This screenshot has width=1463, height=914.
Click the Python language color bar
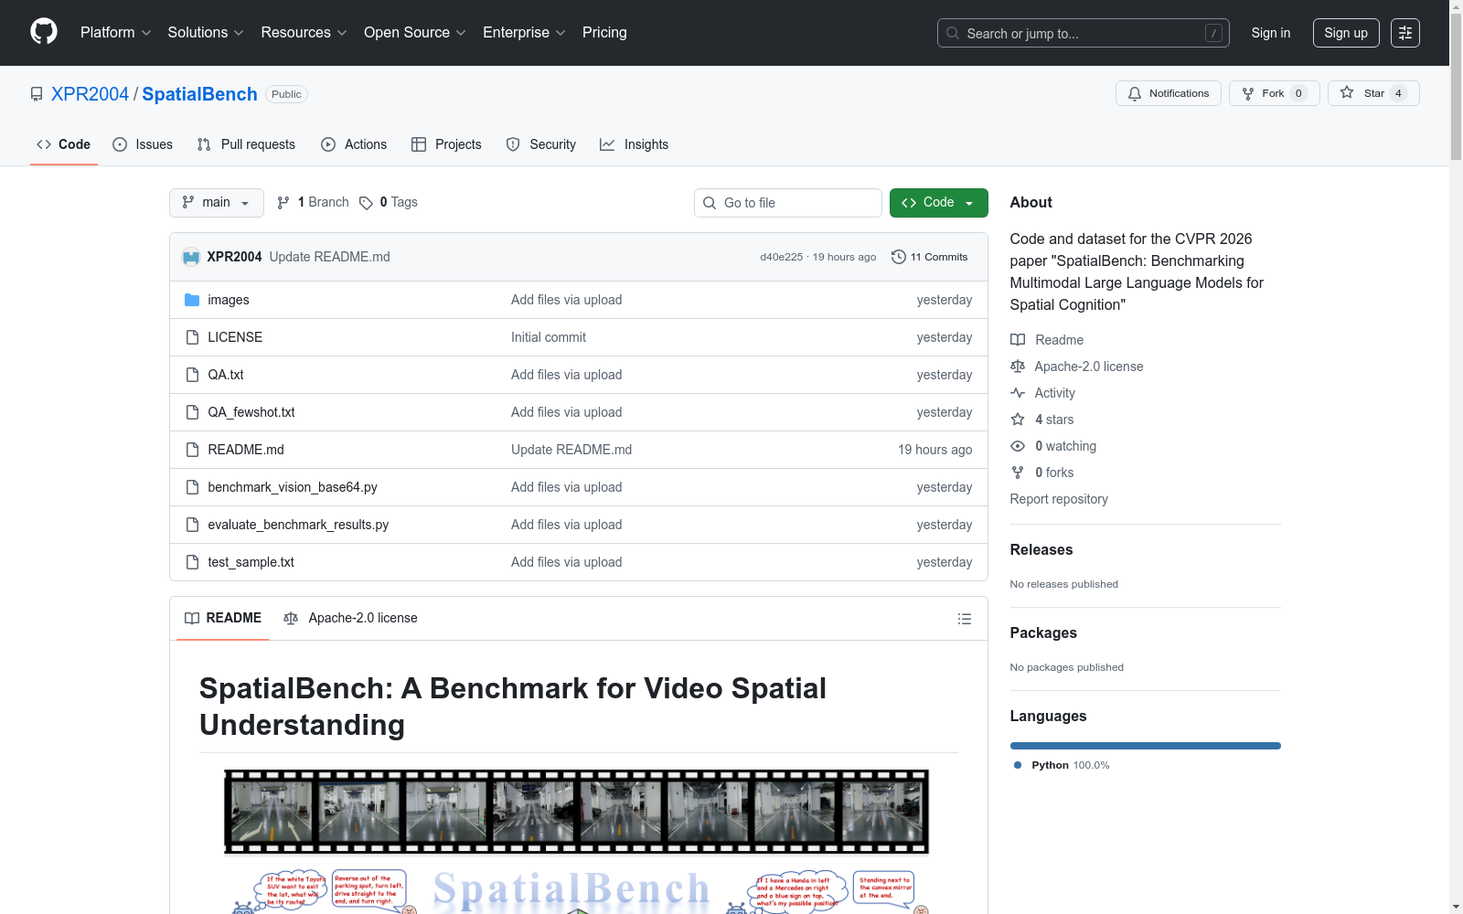tap(1145, 745)
